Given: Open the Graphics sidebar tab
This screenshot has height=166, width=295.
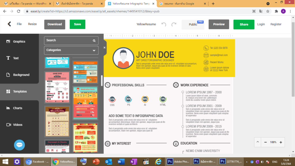Looking at the screenshot, I should coord(19,41).
